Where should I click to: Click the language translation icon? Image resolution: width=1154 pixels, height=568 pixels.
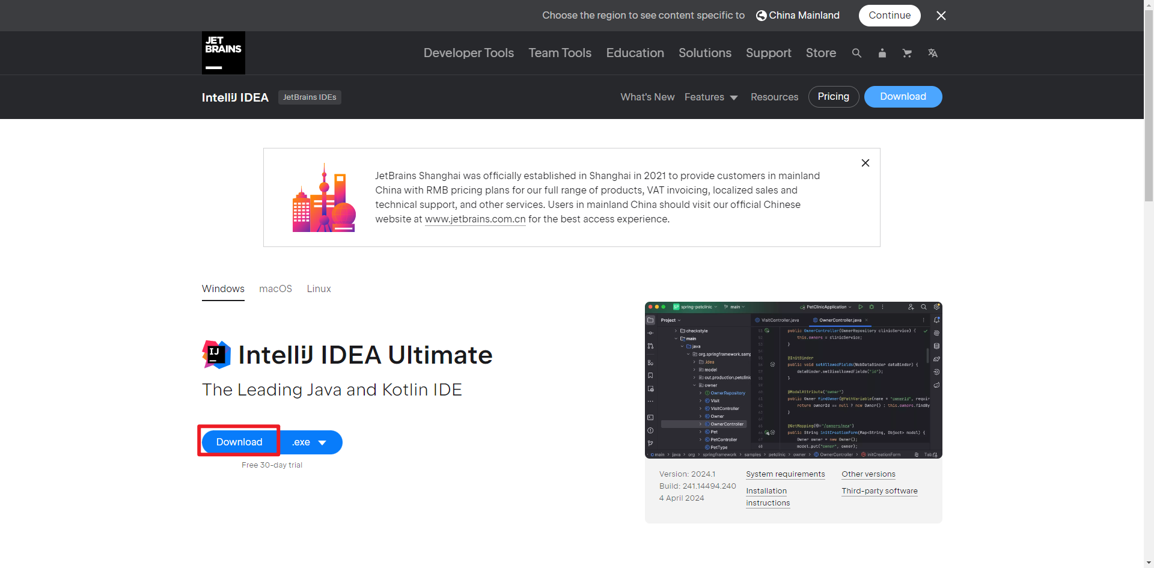coord(932,53)
